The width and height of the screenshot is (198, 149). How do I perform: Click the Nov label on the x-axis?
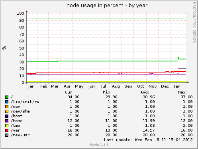tap(153, 86)
